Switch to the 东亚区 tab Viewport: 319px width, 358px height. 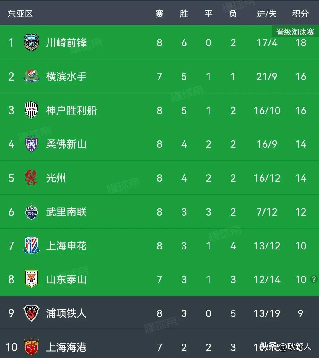(19, 13)
